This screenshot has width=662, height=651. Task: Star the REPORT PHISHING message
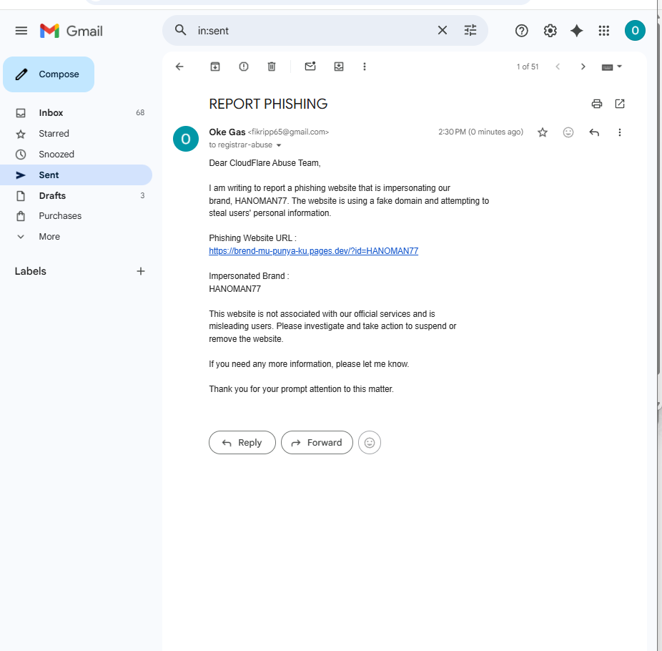[x=543, y=132]
